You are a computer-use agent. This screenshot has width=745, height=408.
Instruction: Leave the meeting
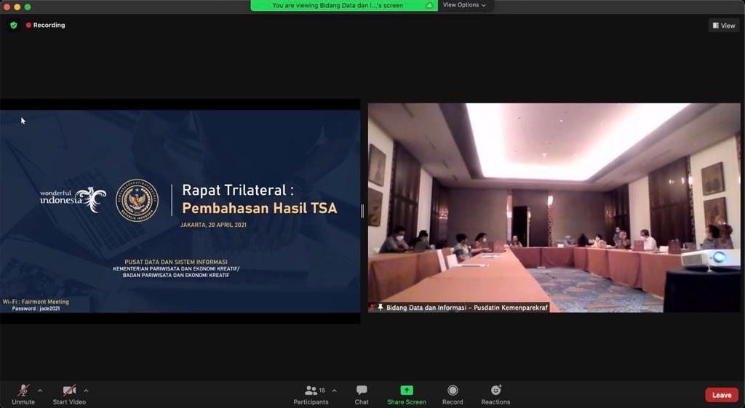[x=722, y=395]
